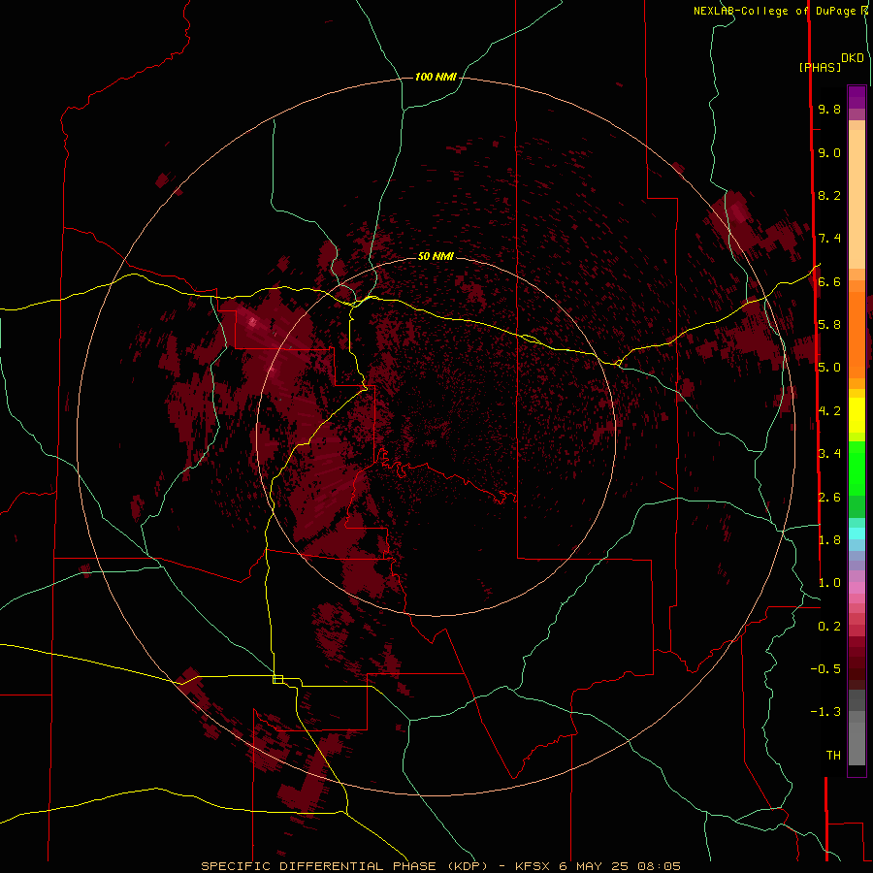This screenshot has height=873, width=873.
Task: Pick the cyan swatch beside 1.8
Action: point(857,533)
